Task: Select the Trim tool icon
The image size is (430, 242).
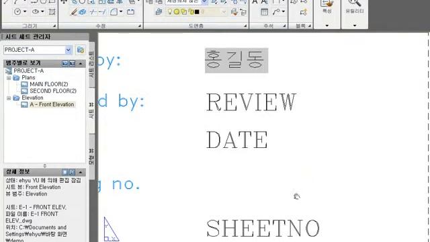Action: point(93,12)
